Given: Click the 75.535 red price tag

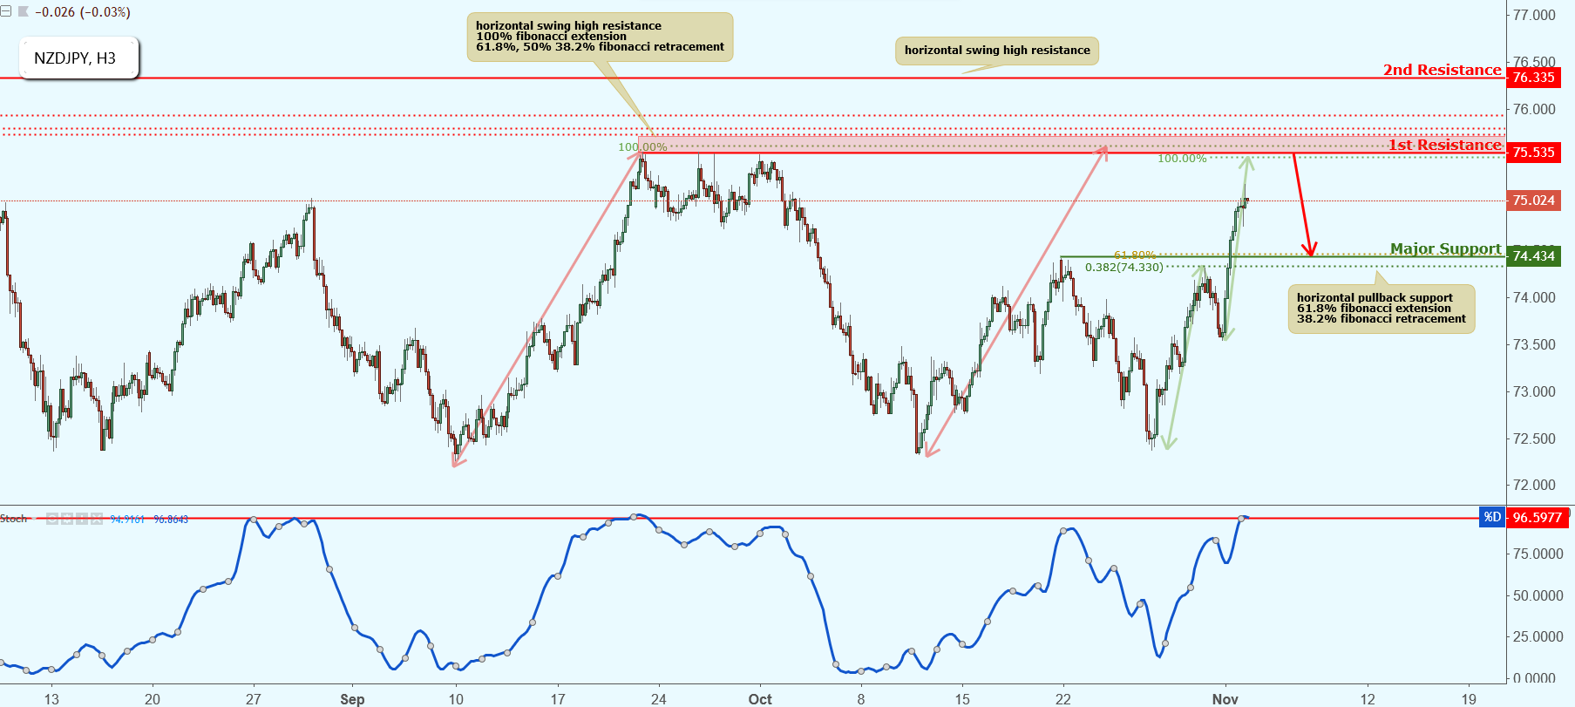Looking at the screenshot, I should tap(1533, 153).
